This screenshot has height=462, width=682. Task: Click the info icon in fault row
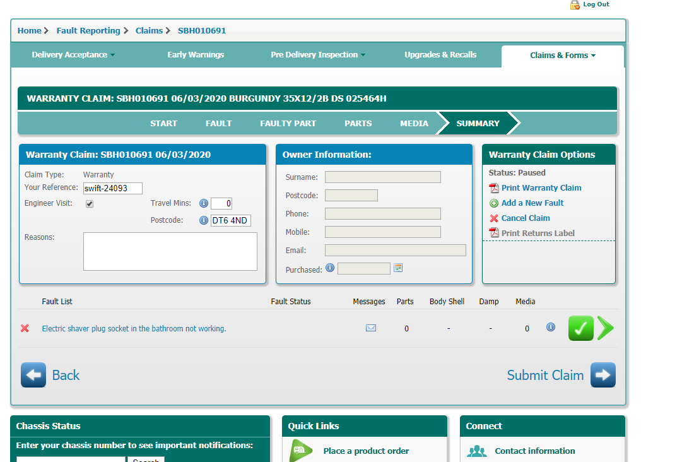click(x=551, y=327)
